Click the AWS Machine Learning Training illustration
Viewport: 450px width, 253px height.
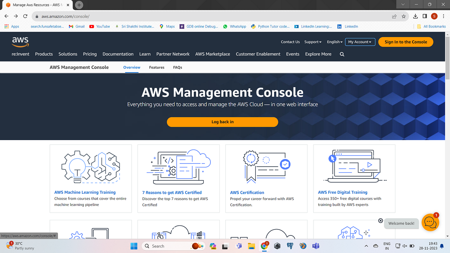click(x=90, y=167)
